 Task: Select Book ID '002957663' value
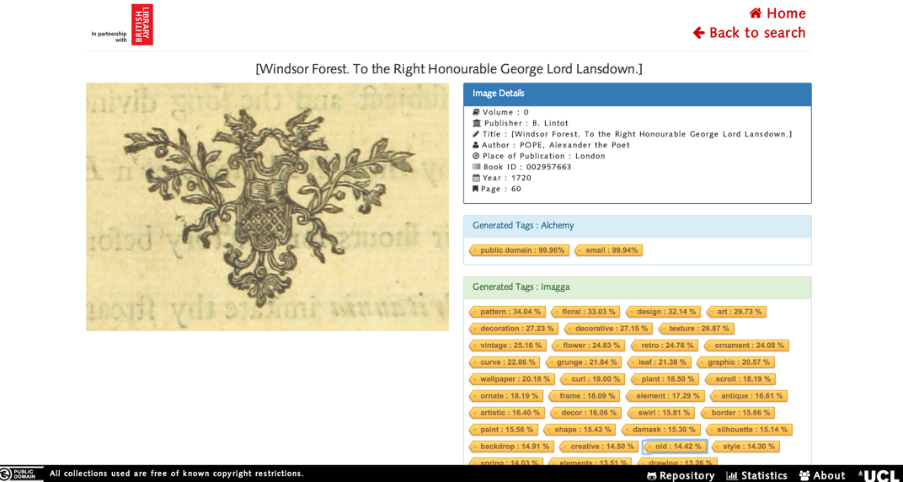pyautogui.click(x=549, y=167)
